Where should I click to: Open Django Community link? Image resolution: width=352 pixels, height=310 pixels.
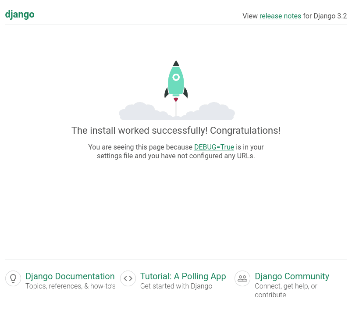(292, 276)
